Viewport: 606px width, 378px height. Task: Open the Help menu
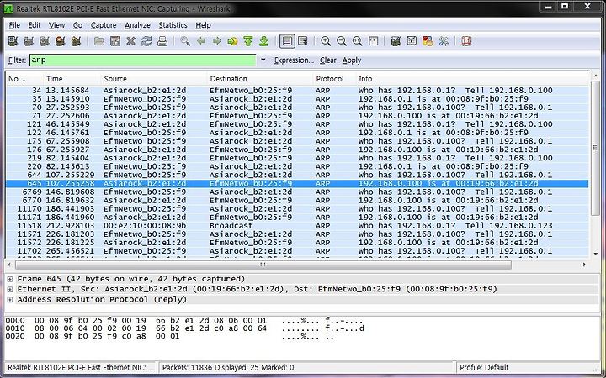[x=203, y=25]
